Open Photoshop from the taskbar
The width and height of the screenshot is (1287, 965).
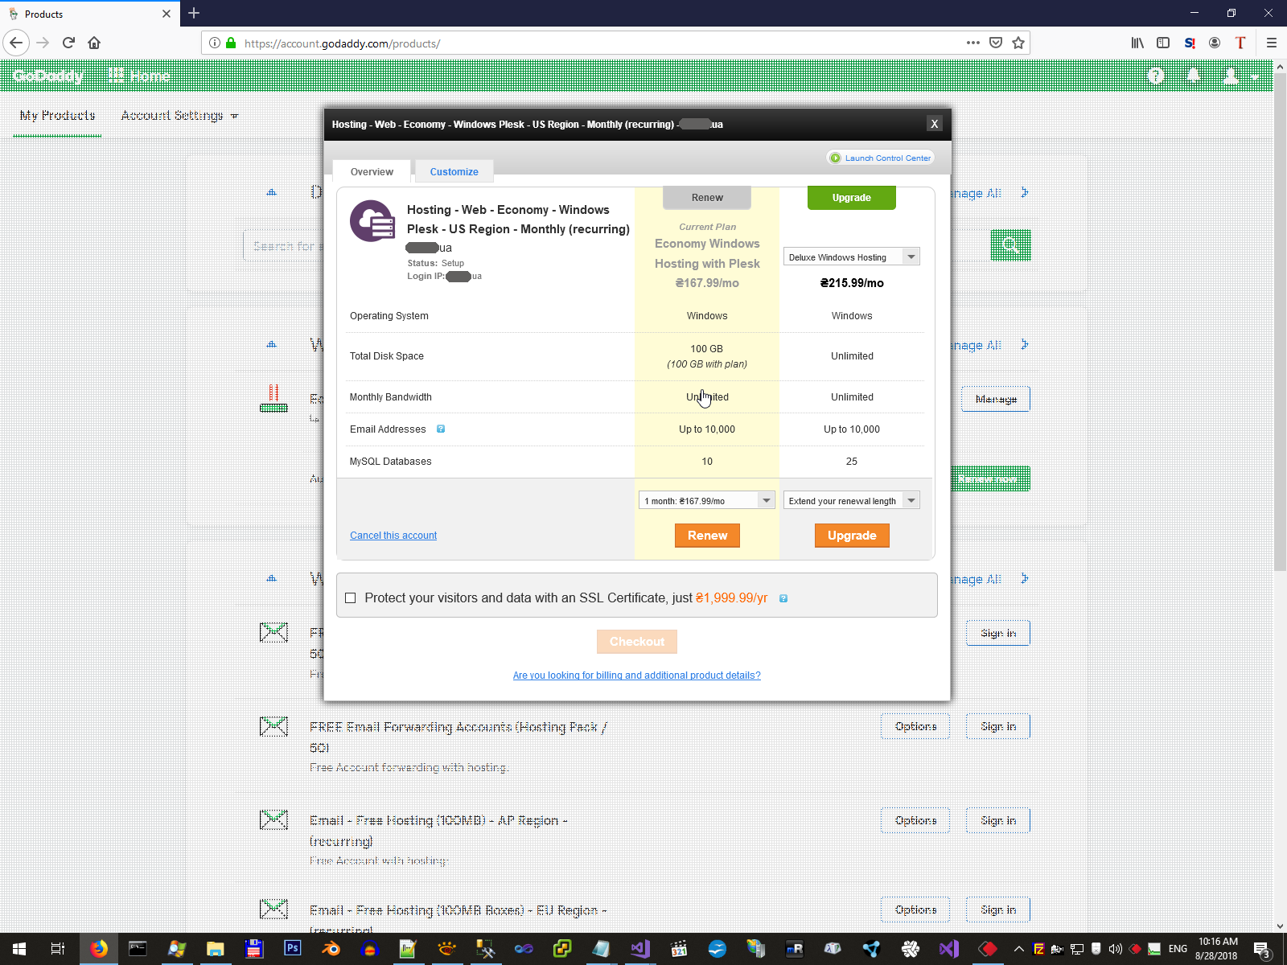(292, 949)
